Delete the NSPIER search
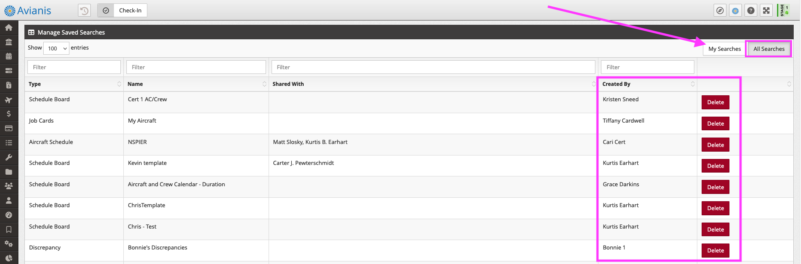The width and height of the screenshot is (801, 264). tap(715, 145)
